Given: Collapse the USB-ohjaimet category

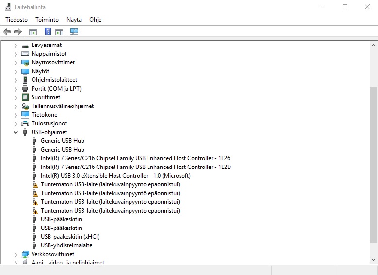Looking at the screenshot, I should point(16,132).
